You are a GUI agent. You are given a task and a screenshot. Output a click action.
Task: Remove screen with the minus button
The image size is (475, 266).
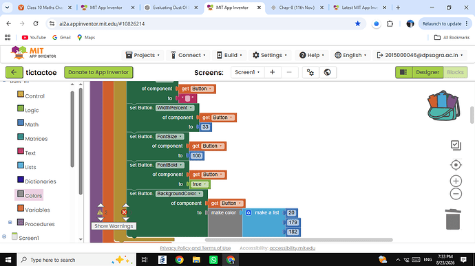289,72
